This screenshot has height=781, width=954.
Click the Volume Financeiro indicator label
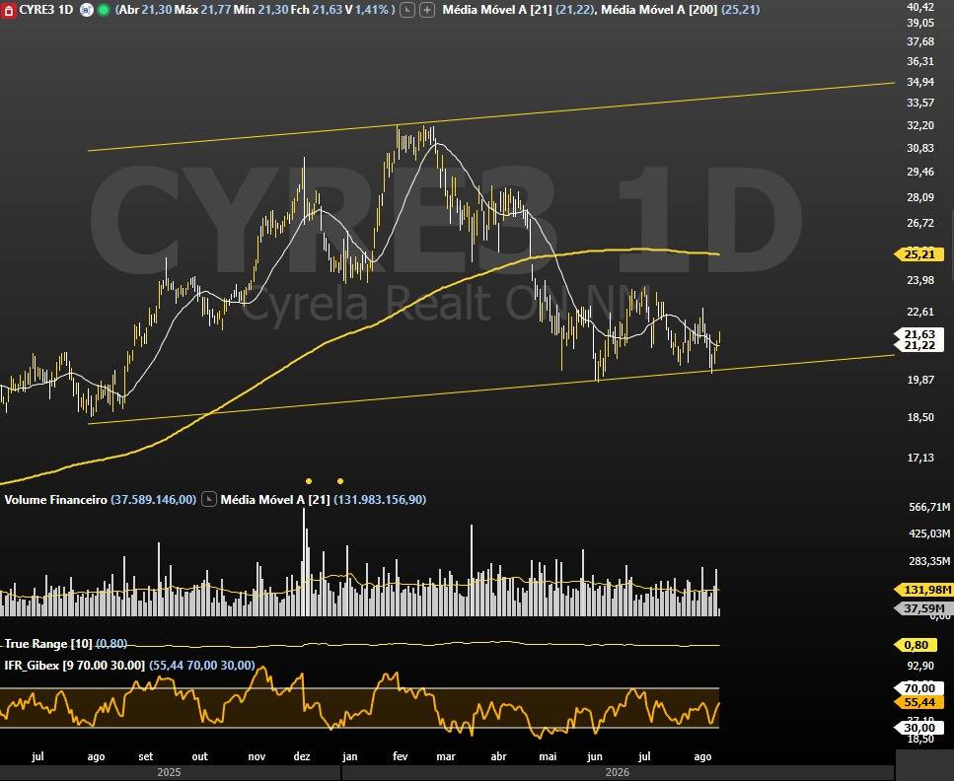(56, 499)
